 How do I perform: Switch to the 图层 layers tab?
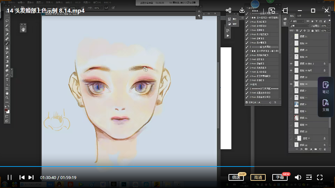pyautogui.click(x=292, y=16)
